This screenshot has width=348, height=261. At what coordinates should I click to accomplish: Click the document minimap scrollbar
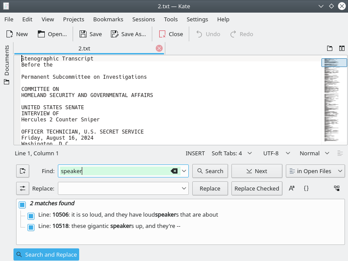click(x=334, y=100)
